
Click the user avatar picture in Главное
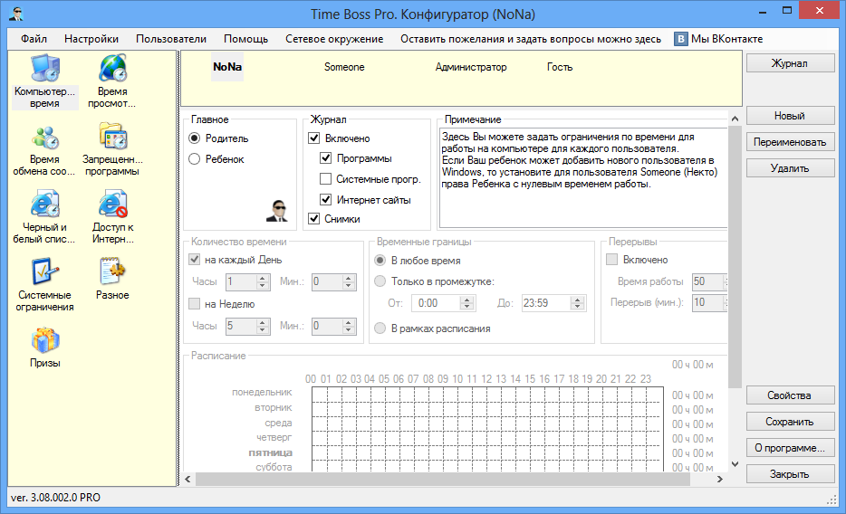(x=277, y=211)
